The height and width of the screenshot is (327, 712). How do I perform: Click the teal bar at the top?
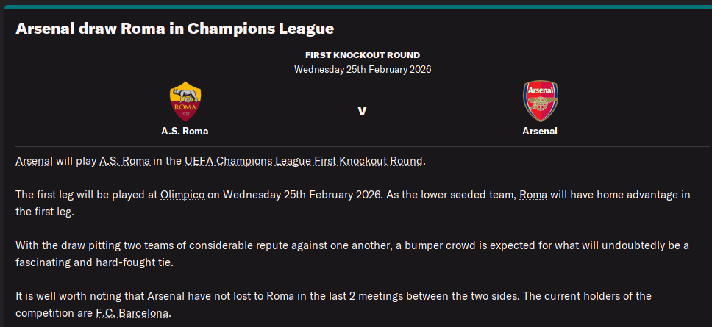(x=356, y=6)
